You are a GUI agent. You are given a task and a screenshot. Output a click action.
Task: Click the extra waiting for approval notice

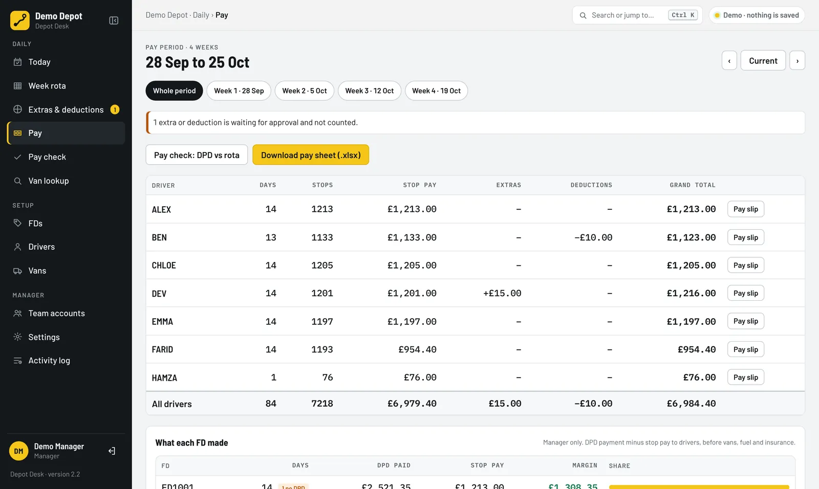(475, 123)
